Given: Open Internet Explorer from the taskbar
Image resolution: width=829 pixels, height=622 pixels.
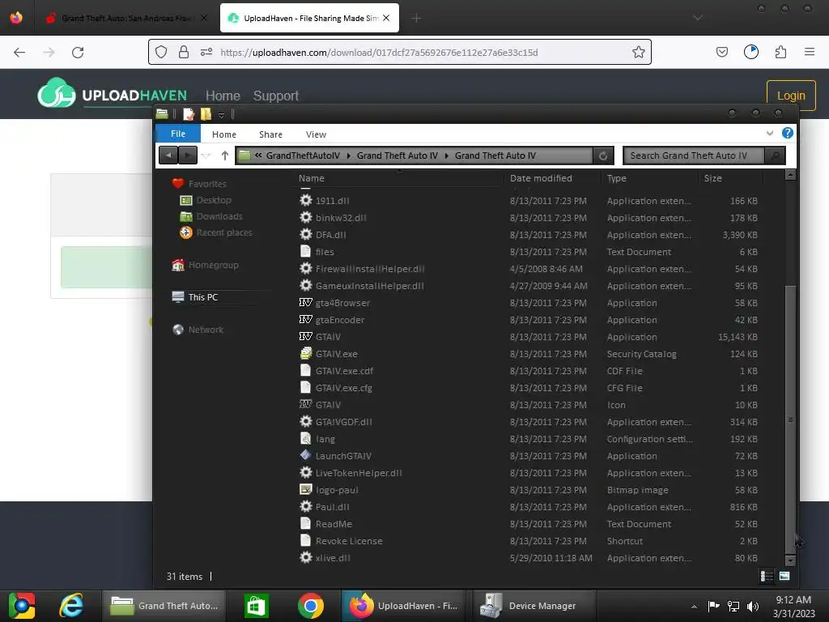Looking at the screenshot, I should (71, 606).
